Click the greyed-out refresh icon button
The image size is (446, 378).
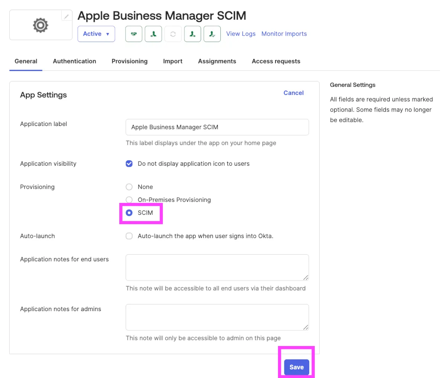(x=173, y=34)
